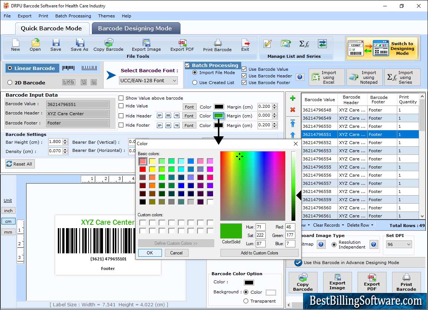Enable Show Value above barcode
The width and height of the screenshot is (428, 310).
(x=121, y=98)
